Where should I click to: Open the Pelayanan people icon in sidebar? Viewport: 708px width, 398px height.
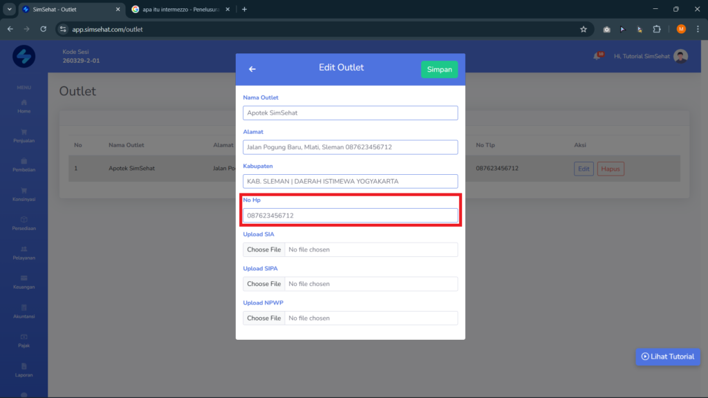pyautogui.click(x=24, y=249)
